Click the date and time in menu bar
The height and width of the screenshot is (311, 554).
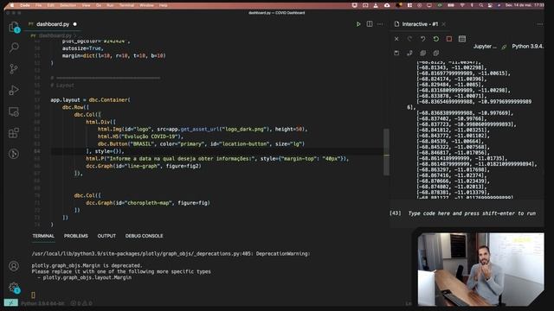(525, 5)
